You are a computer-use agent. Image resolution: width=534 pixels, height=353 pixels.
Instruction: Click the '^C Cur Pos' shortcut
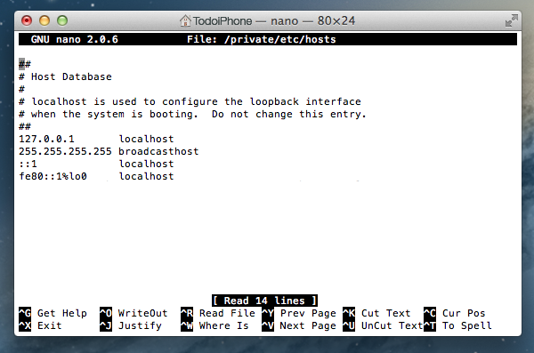[x=454, y=313]
